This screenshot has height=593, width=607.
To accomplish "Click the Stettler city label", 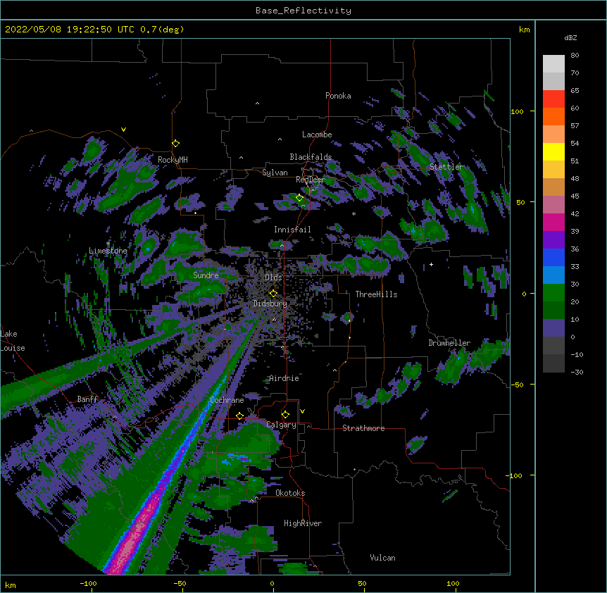I will pyautogui.click(x=446, y=167).
